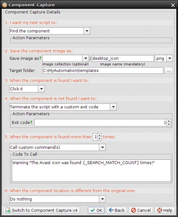Increase the Exit code spinner value

pyautogui.click(x=169, y=121)
